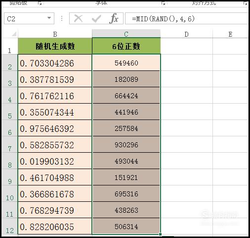Image resolution: width=250 pixels, height=238 pixels.
Task: Click the green header cell 随机生成数
Action: 55,46
